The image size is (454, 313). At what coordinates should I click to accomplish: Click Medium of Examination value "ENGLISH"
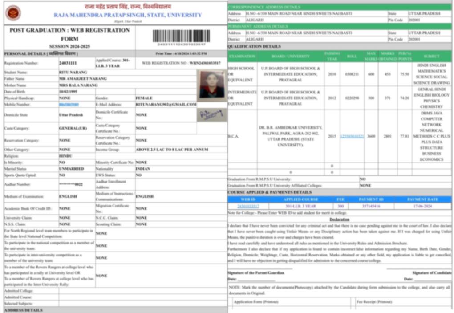click(68, 196)
